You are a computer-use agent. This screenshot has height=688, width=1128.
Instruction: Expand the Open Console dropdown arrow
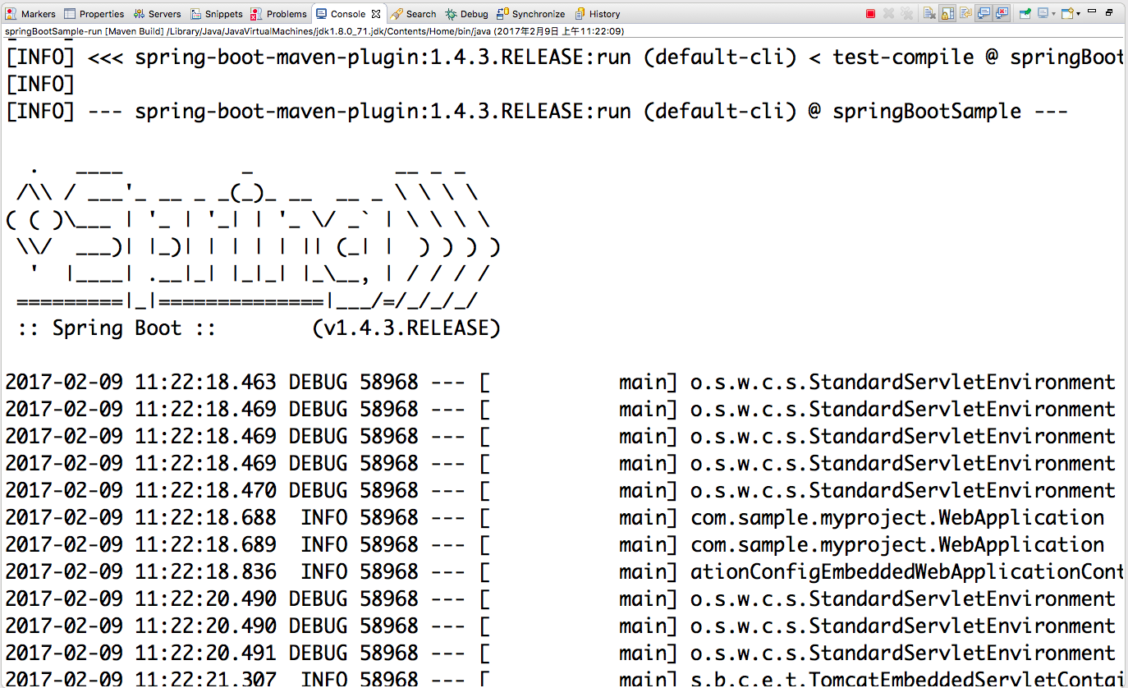1078,13
